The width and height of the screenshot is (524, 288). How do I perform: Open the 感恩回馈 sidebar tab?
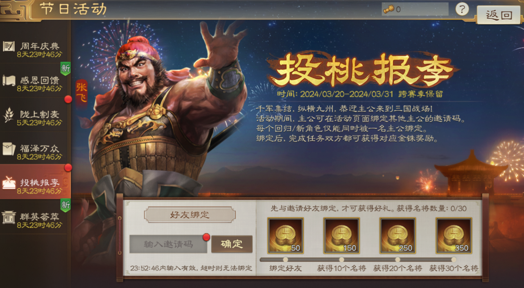[x=35, y=84]
